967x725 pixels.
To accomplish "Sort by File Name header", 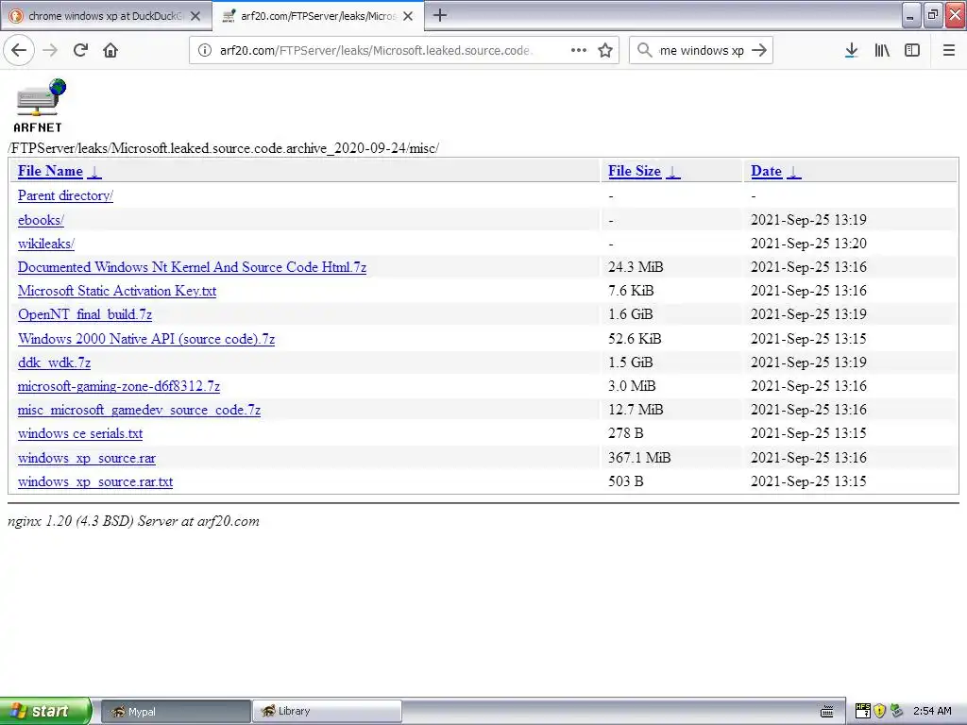I will [50, 171].
